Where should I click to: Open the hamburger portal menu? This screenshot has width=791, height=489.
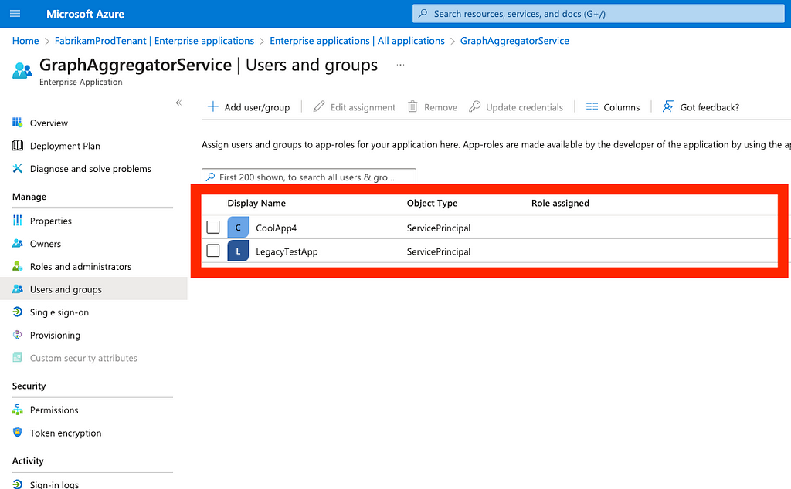tap(15, 14)
